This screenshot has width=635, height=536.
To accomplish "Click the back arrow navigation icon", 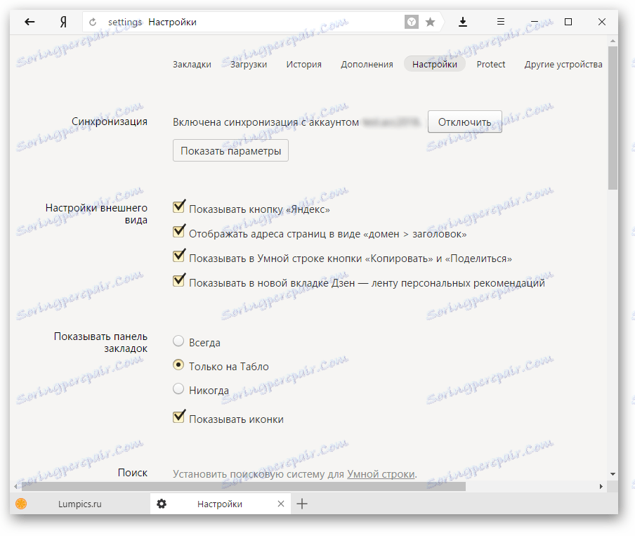I will pyautogui.click(x=29, y=22).
